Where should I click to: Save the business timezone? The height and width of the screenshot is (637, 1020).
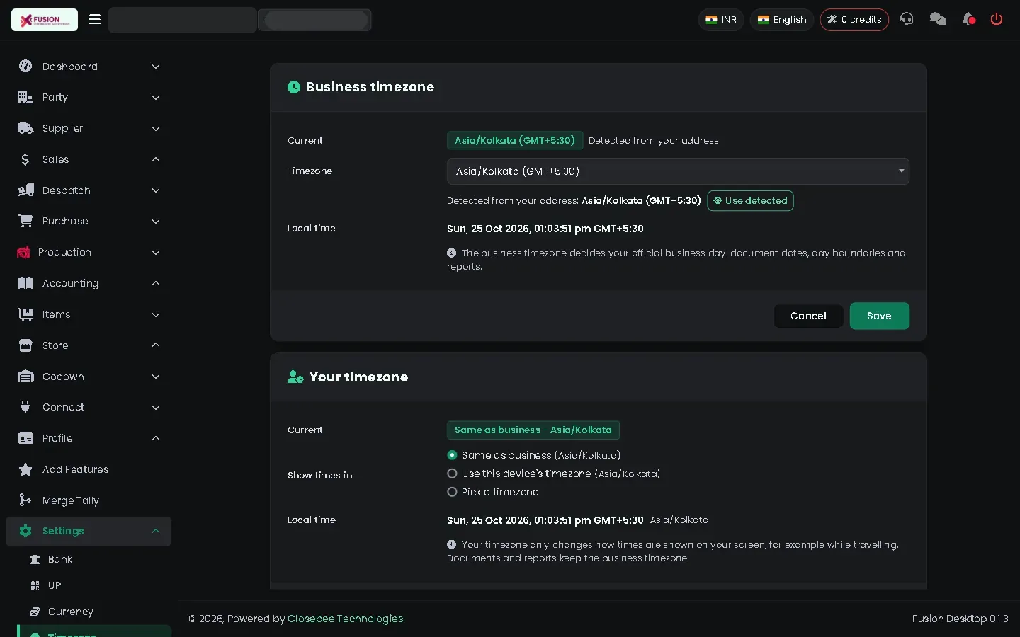[x=879, y=316]
